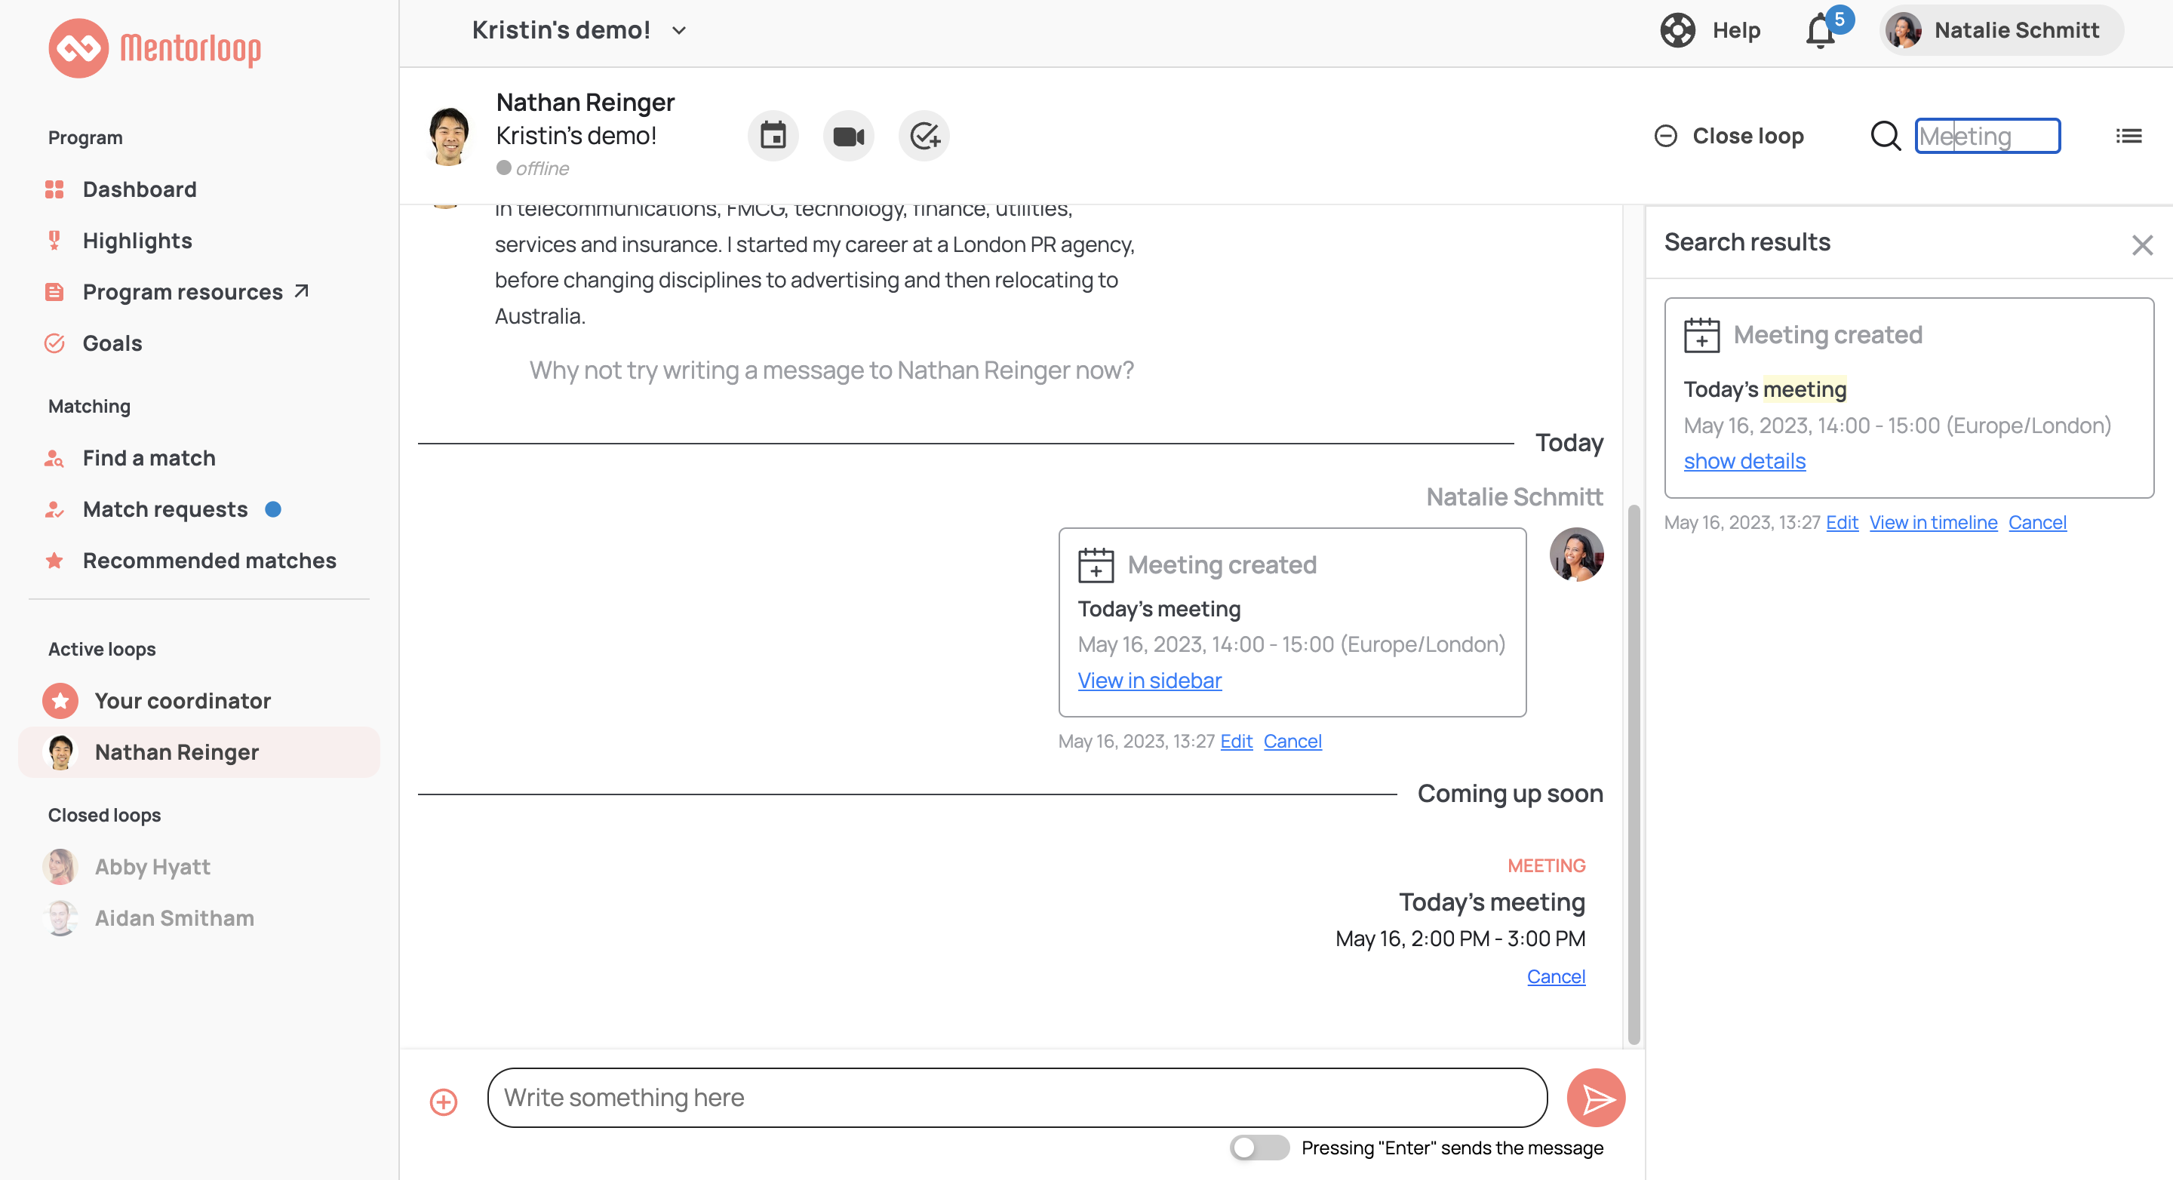Click show details in search result

click(x=1744, y=462)
